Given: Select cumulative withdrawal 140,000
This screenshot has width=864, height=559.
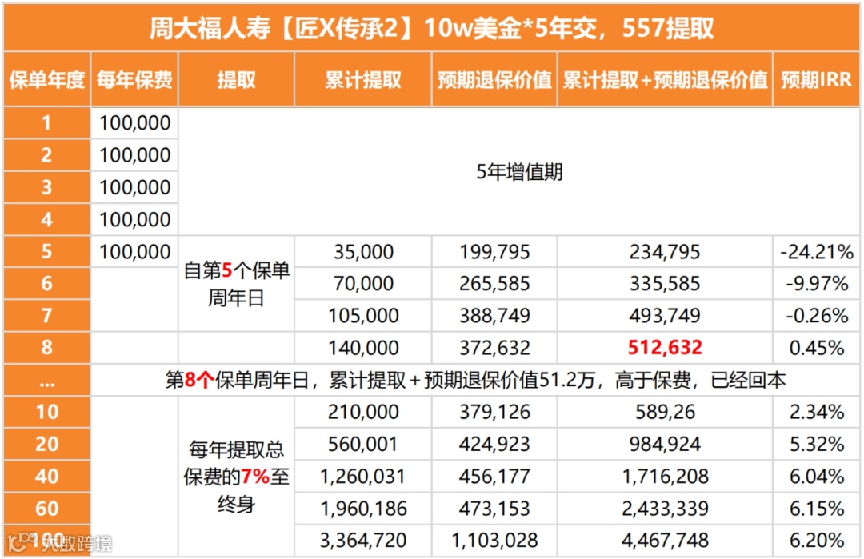Looking at the screenshot, I should click(x=364, y=348).
